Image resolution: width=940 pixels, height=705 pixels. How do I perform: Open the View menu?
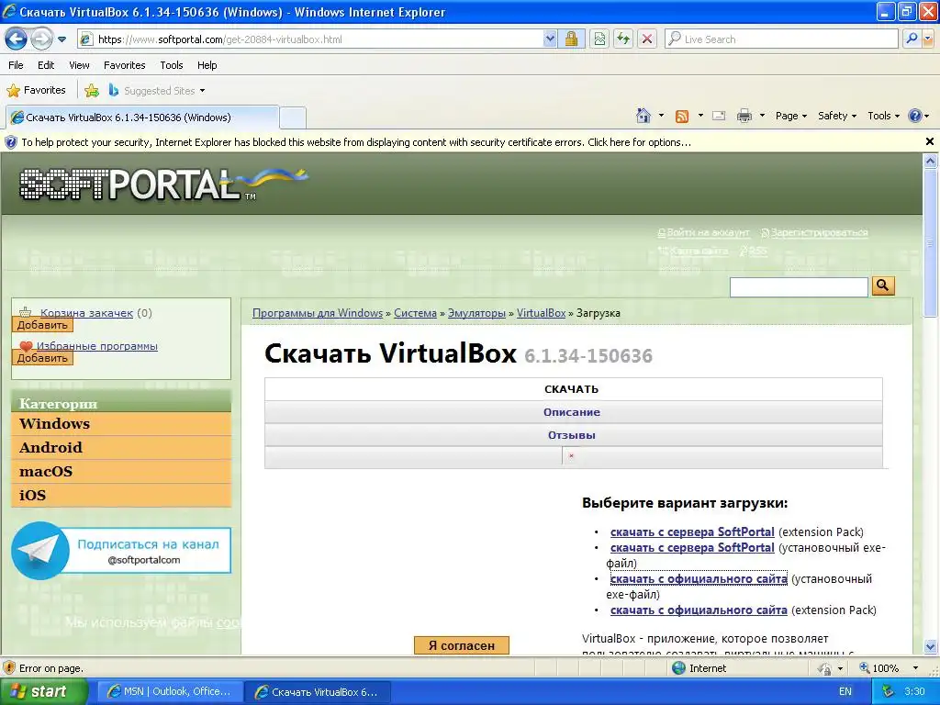tap(79, 65)
